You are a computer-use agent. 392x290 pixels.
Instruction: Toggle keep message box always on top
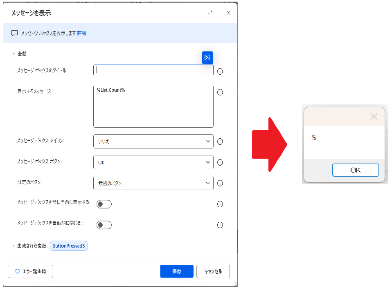click(x=104, y=204)
